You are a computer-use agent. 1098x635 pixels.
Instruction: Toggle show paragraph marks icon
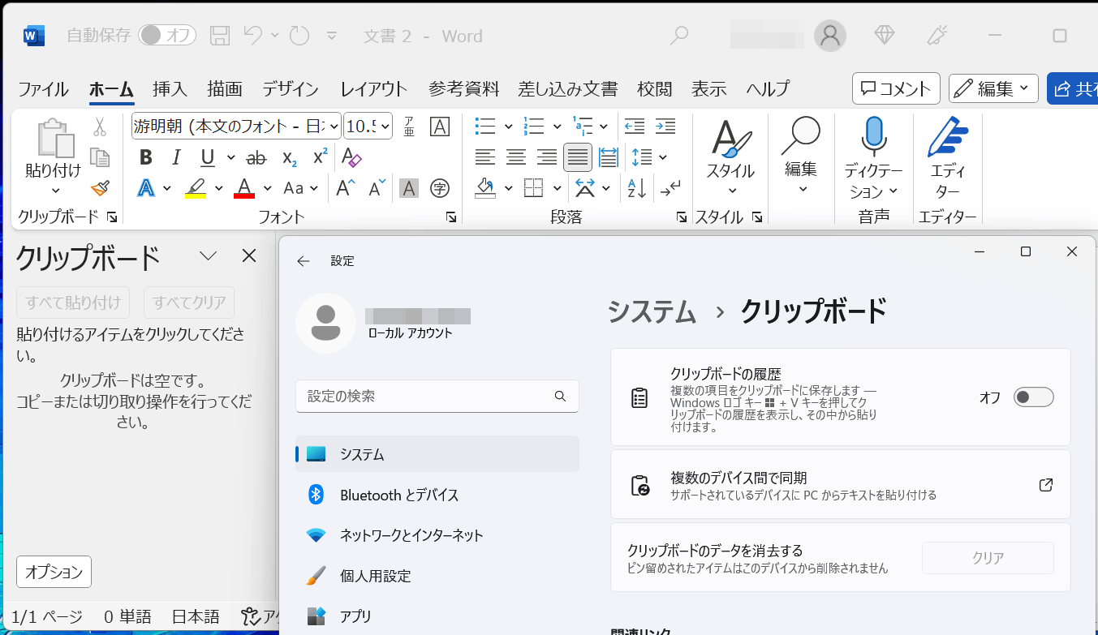(670, 188)
